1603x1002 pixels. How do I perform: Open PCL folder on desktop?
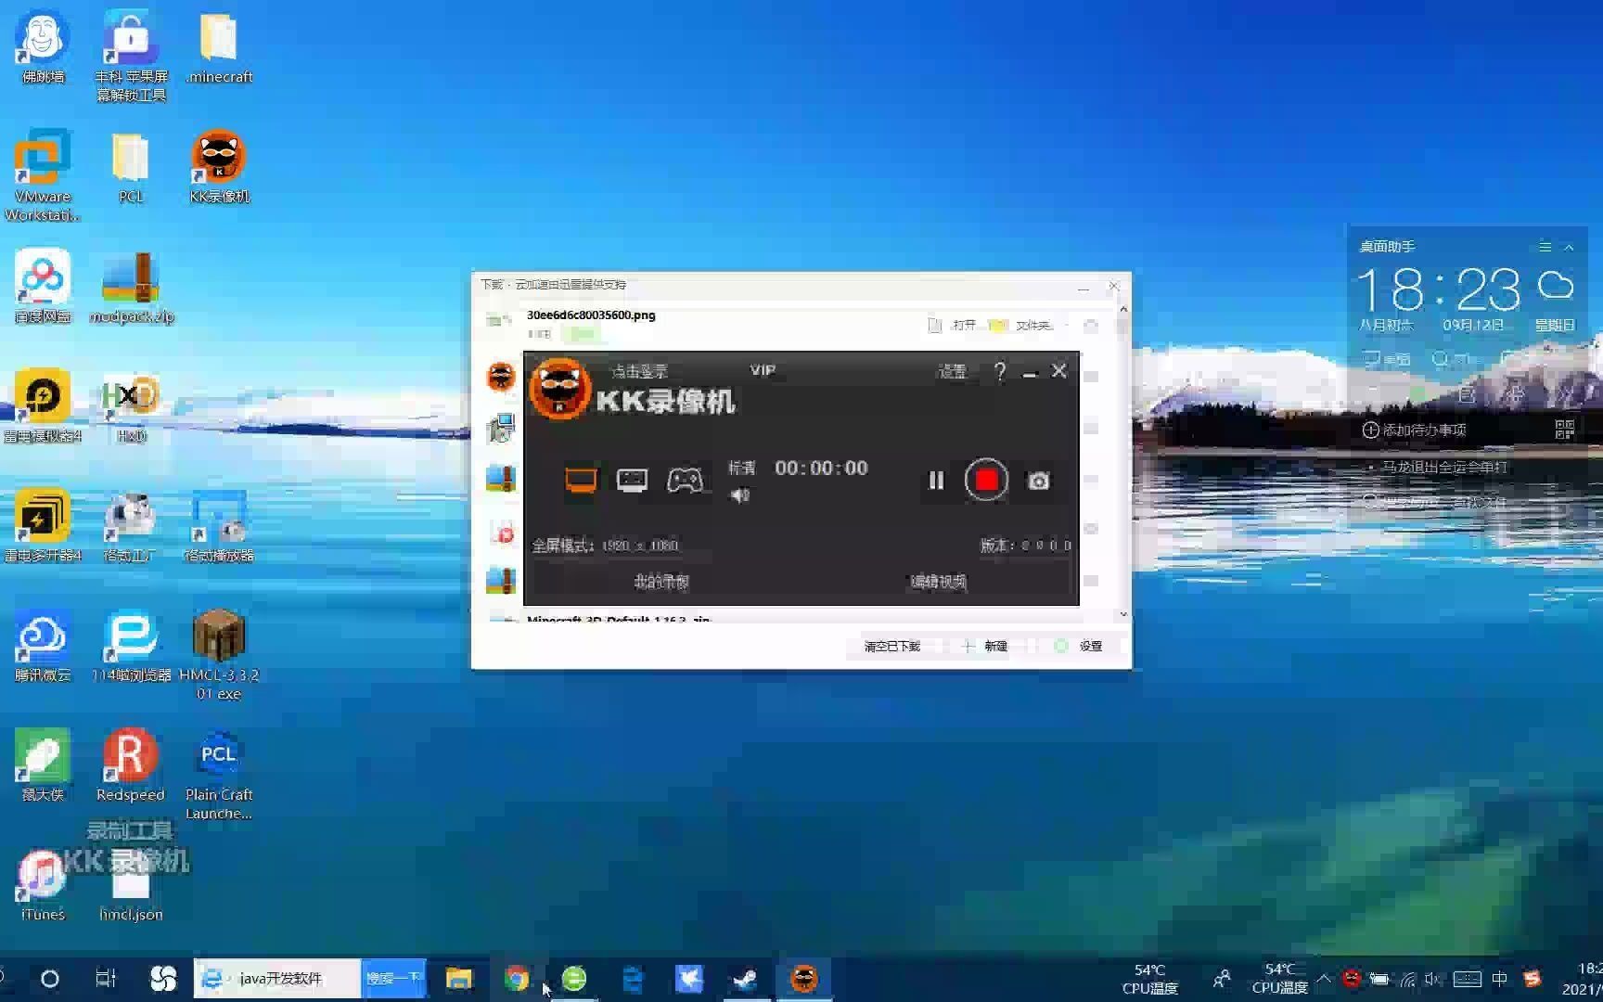[131, 168]
